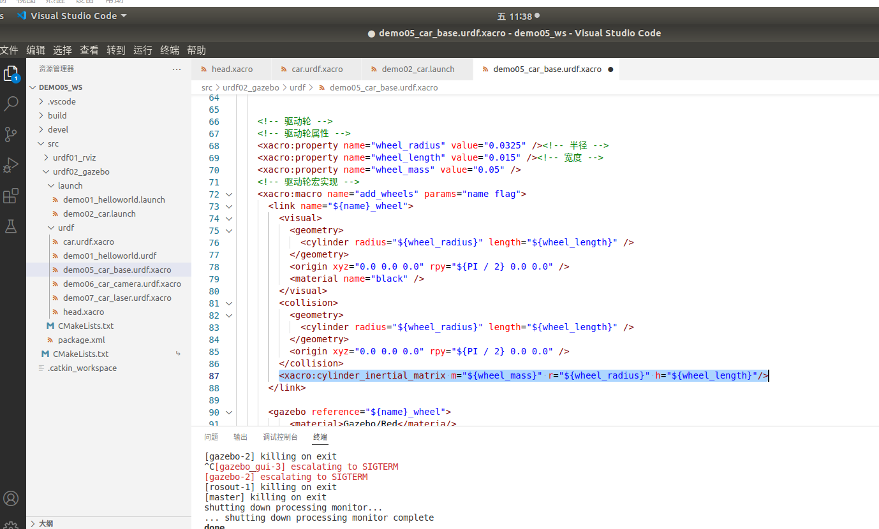Open the 文件 menu

point(9,50)
